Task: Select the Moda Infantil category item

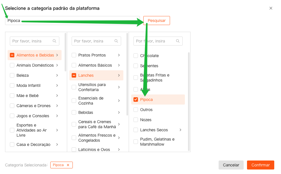Action: point(28,85)
